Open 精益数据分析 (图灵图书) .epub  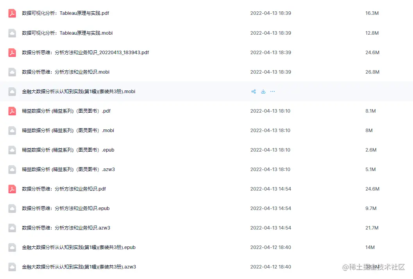click(68, 150)
